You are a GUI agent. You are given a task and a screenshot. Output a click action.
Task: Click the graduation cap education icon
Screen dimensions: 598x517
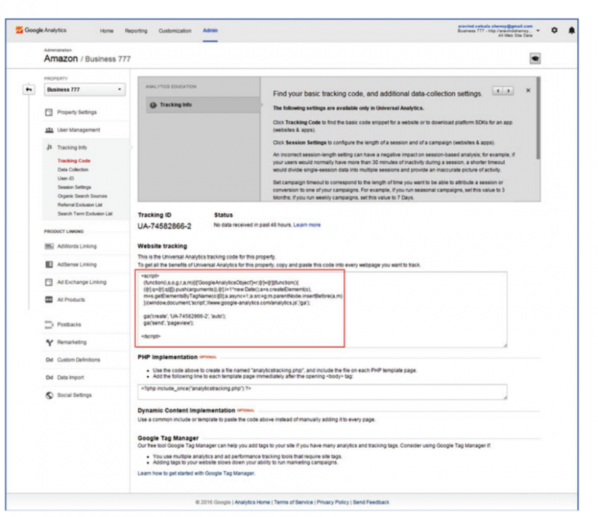pos(535,58)
